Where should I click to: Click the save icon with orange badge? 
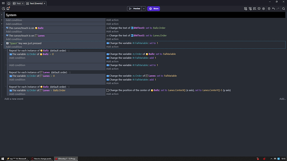pyautogui.click(x=8, y=9)
